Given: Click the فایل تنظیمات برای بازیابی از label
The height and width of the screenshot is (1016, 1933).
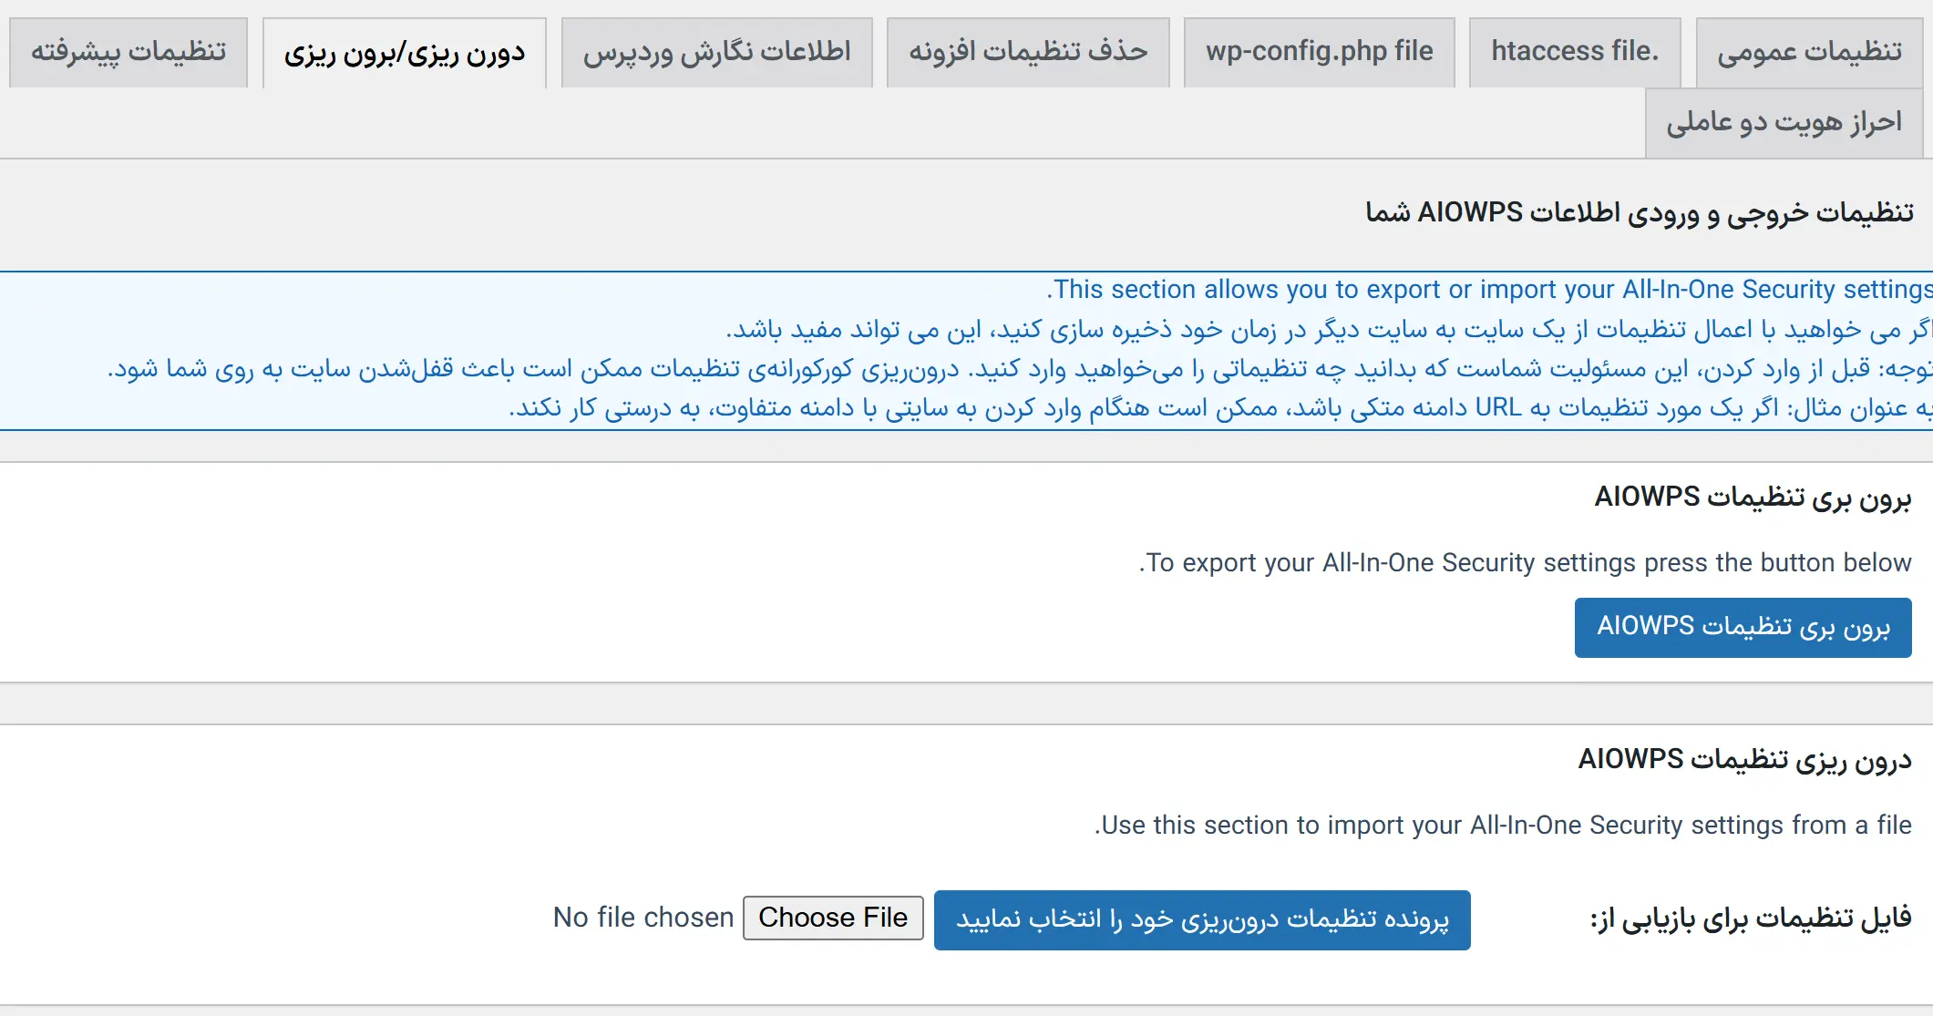Looking at the screenshot, I should 1750,919.
